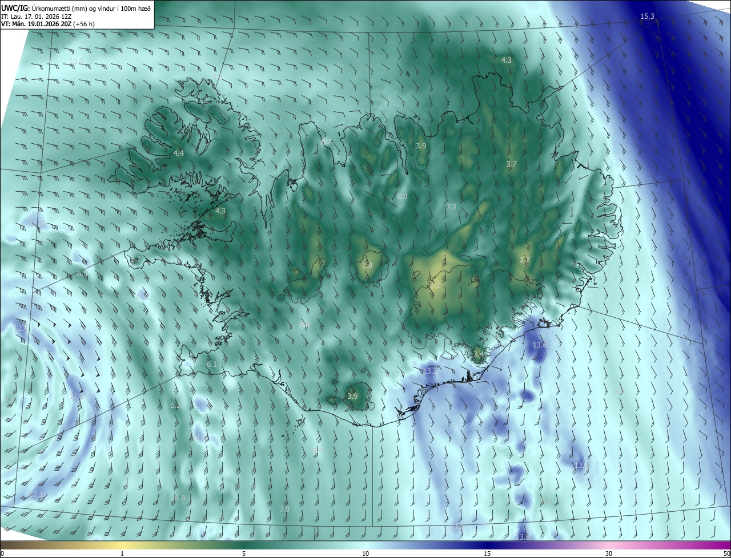731x558 pixels.
Task: Click the 7.0 value label
Action: 284,509
